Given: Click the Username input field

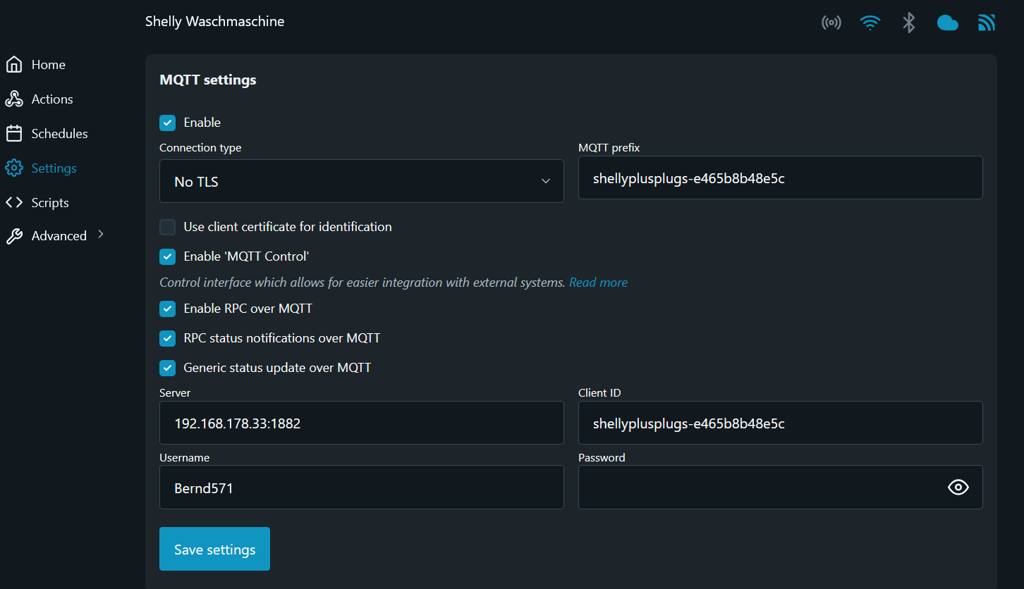Looking at the screenshot, I should [362, 487].
